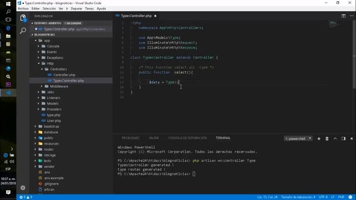Change tab size in status bar

[298, 197]
